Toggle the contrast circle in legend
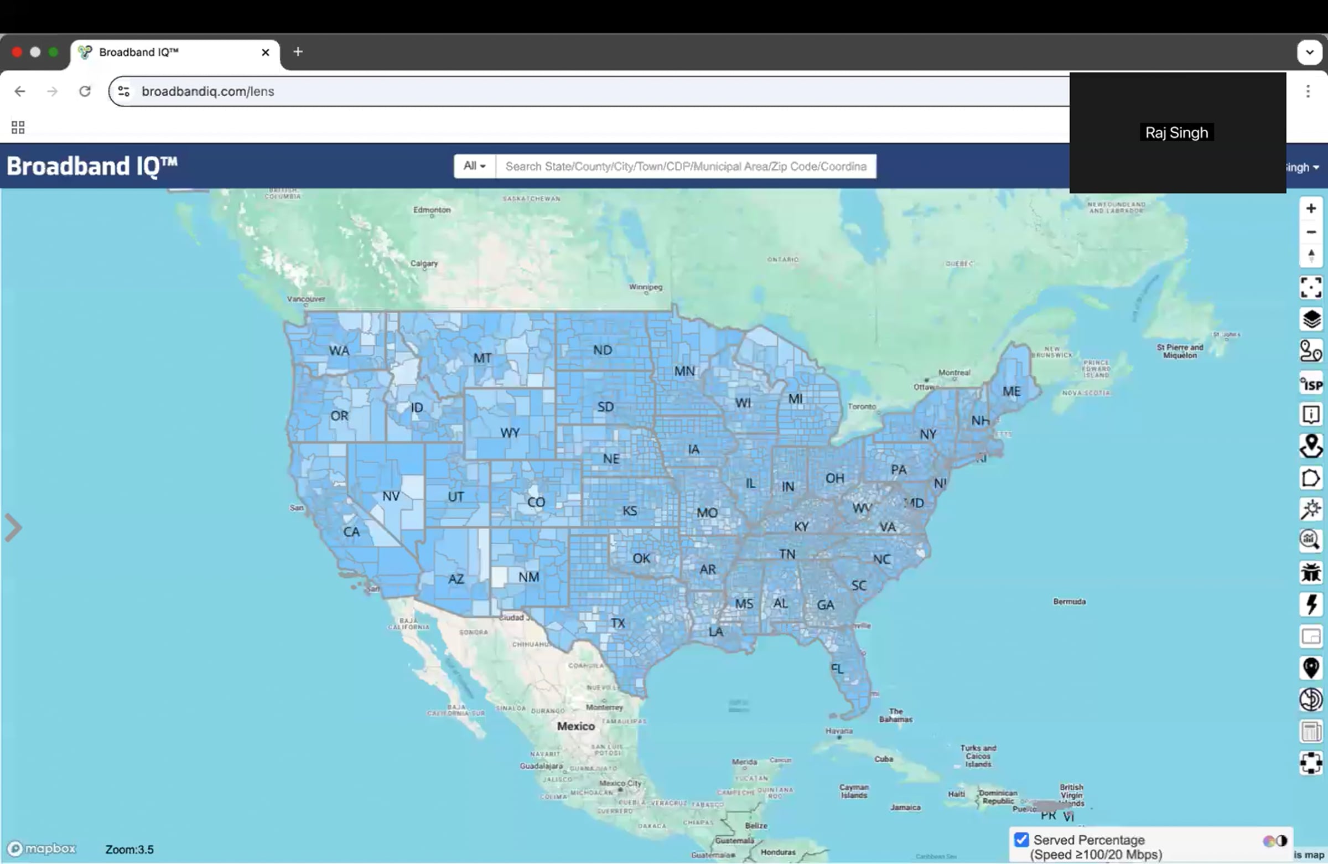The height and width of the screenshot is (864, 1328). click(1282, 841)
